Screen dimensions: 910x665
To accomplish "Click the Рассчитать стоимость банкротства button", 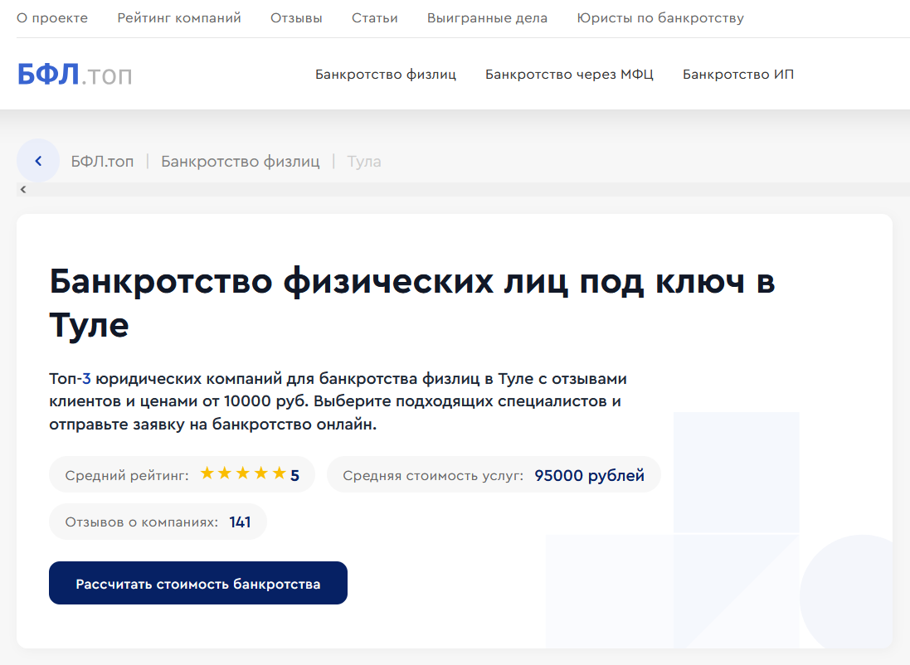I will click(198, 583).
